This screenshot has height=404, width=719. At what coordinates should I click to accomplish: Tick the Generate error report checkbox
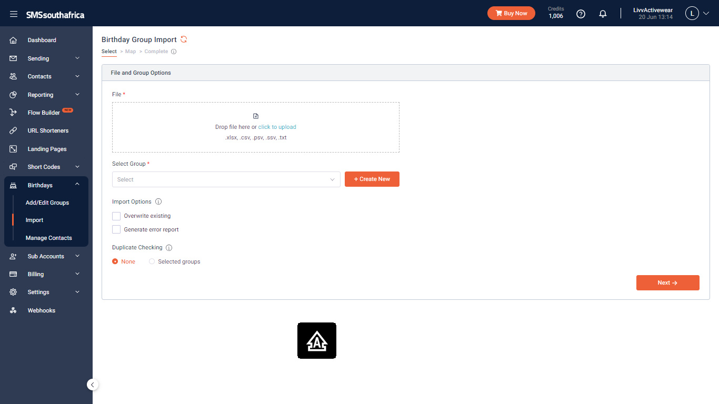(x=116, y=230)
